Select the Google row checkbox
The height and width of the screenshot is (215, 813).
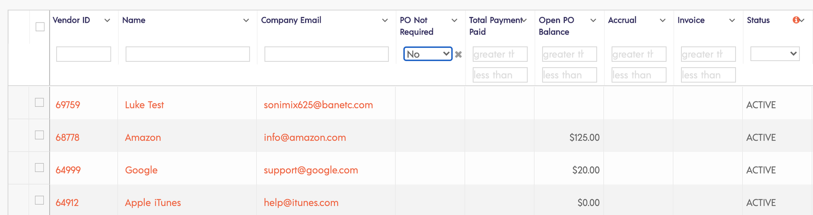coord(39,168)
